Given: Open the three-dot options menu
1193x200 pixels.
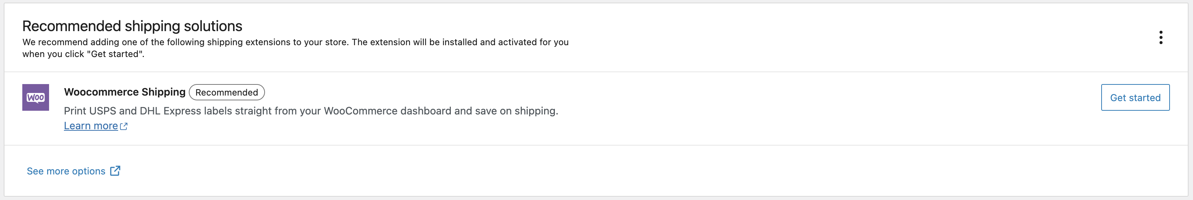Looking at the screenshot, I should coord(1161,37).
